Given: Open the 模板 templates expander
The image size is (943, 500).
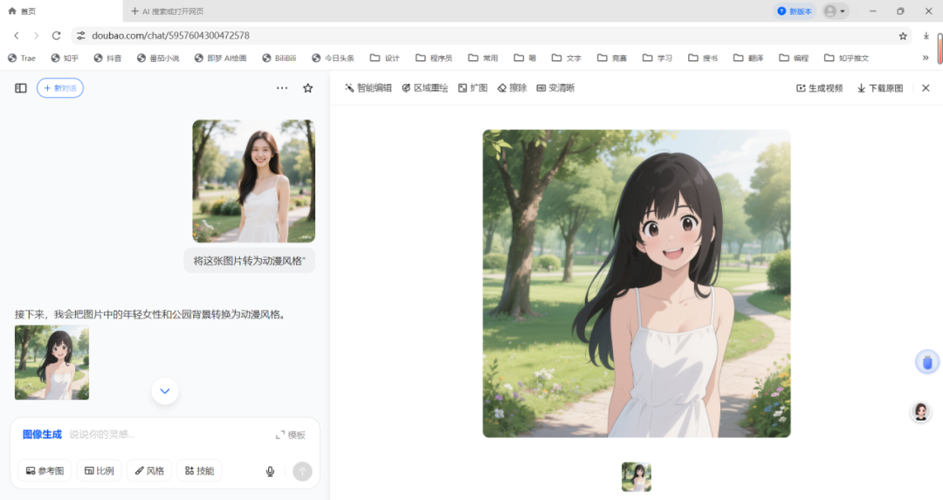Looking at the screenshot, I should click(291, 435).
